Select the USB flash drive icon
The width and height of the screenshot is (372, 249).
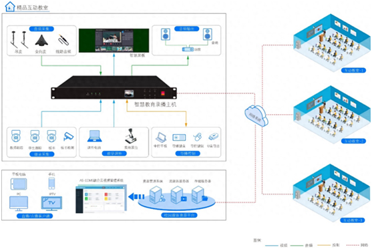tap(213, 137)
